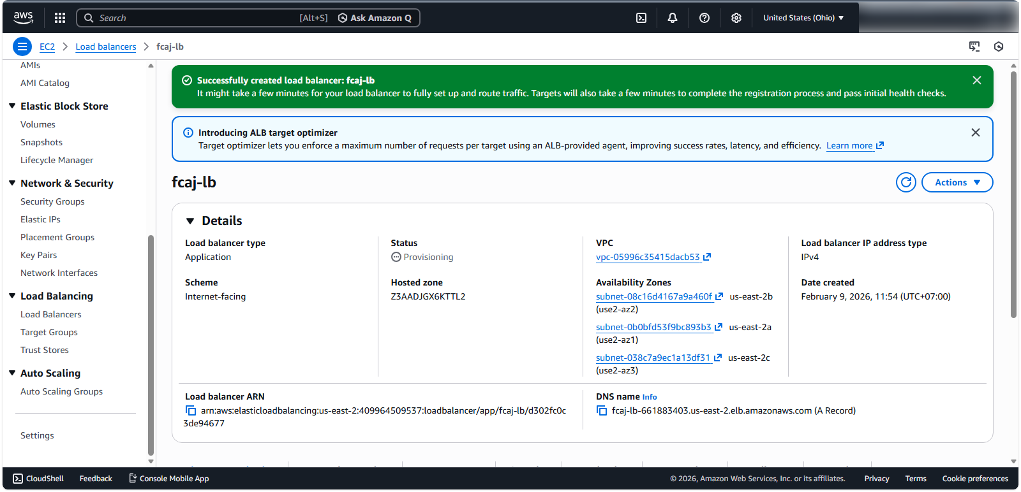The image size is (1021, 492).
Task: Collapse the Details section
Action: click(x=190, y=221)
